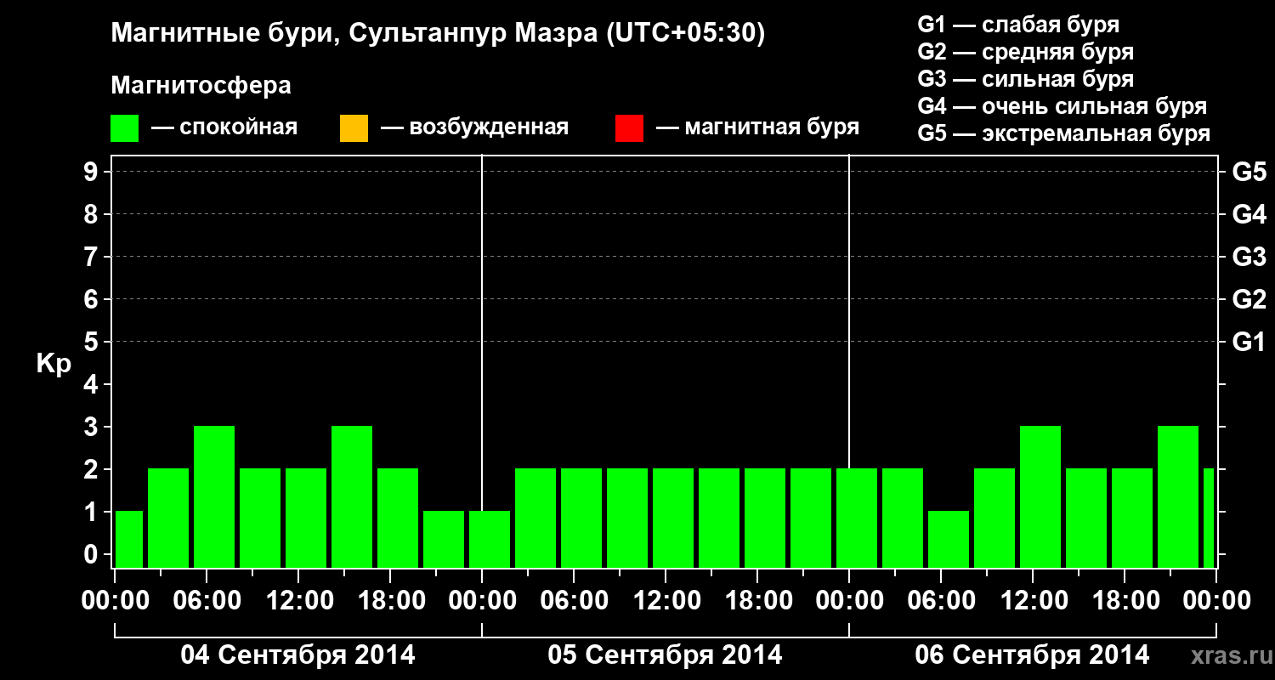Click the last narrow Kp 2 bar of 06 Сентября
The height and width of the screenshot is (680, 1275).
click(1209, 518)
